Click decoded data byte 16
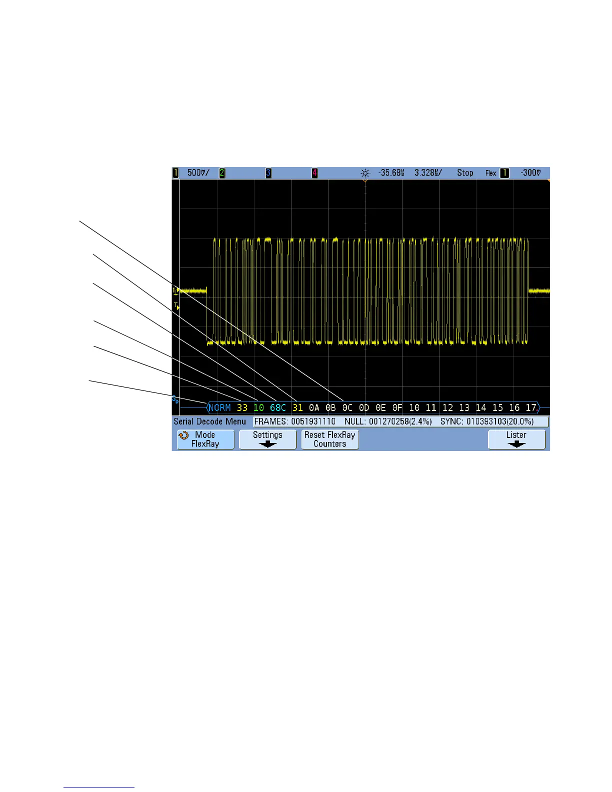Image resolution: width=612 pixels, height=792 pixels. 514,408
